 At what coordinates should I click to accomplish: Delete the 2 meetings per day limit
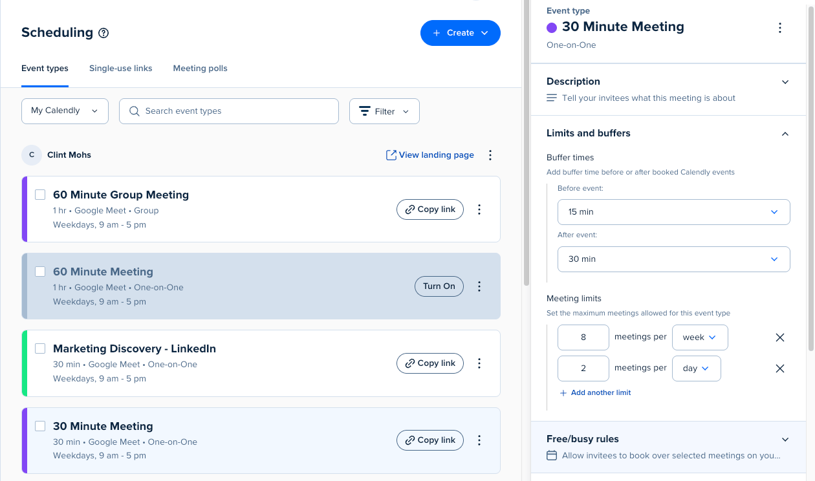coord(780,369)
